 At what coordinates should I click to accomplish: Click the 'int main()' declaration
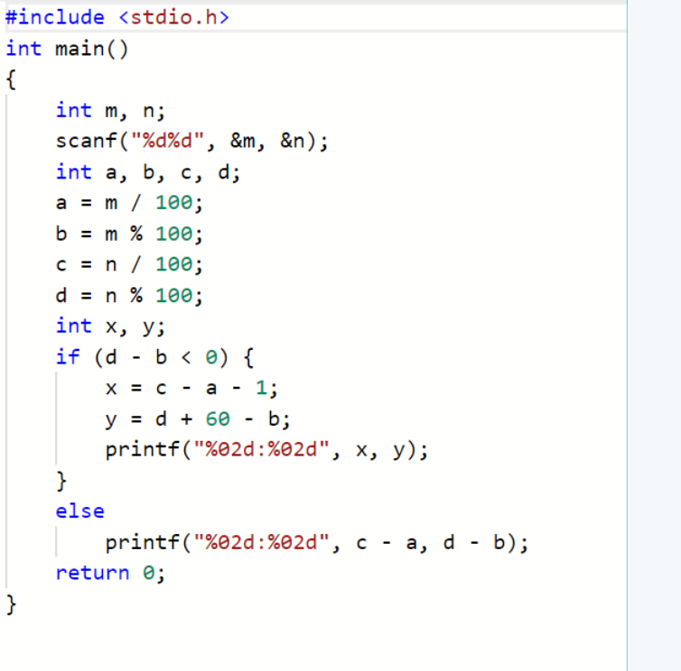tap(67, 49)
